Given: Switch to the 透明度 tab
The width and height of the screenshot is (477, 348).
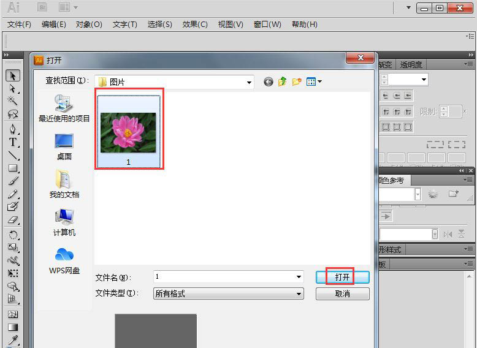Looking at the screenshot, I should (x=411, y=64).
